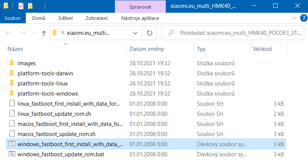Image resolution: width=308 pixels, height=166 pixels.
Task: Select the Nástroje aplikace tab
Action: point(140,18)
